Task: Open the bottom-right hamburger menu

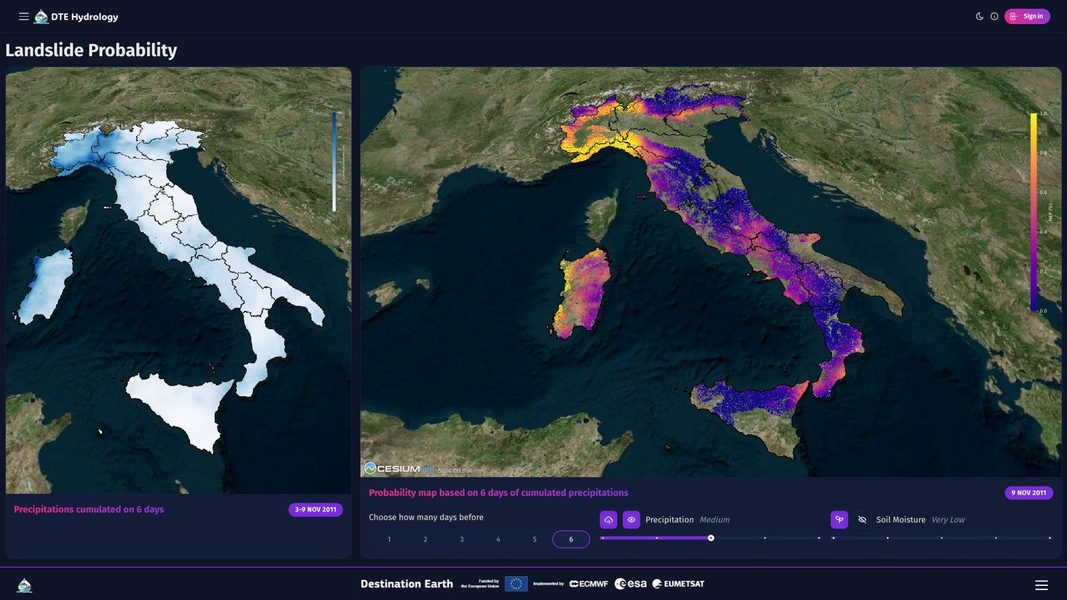Action: pyautogui.click(x=1040, y=585)
